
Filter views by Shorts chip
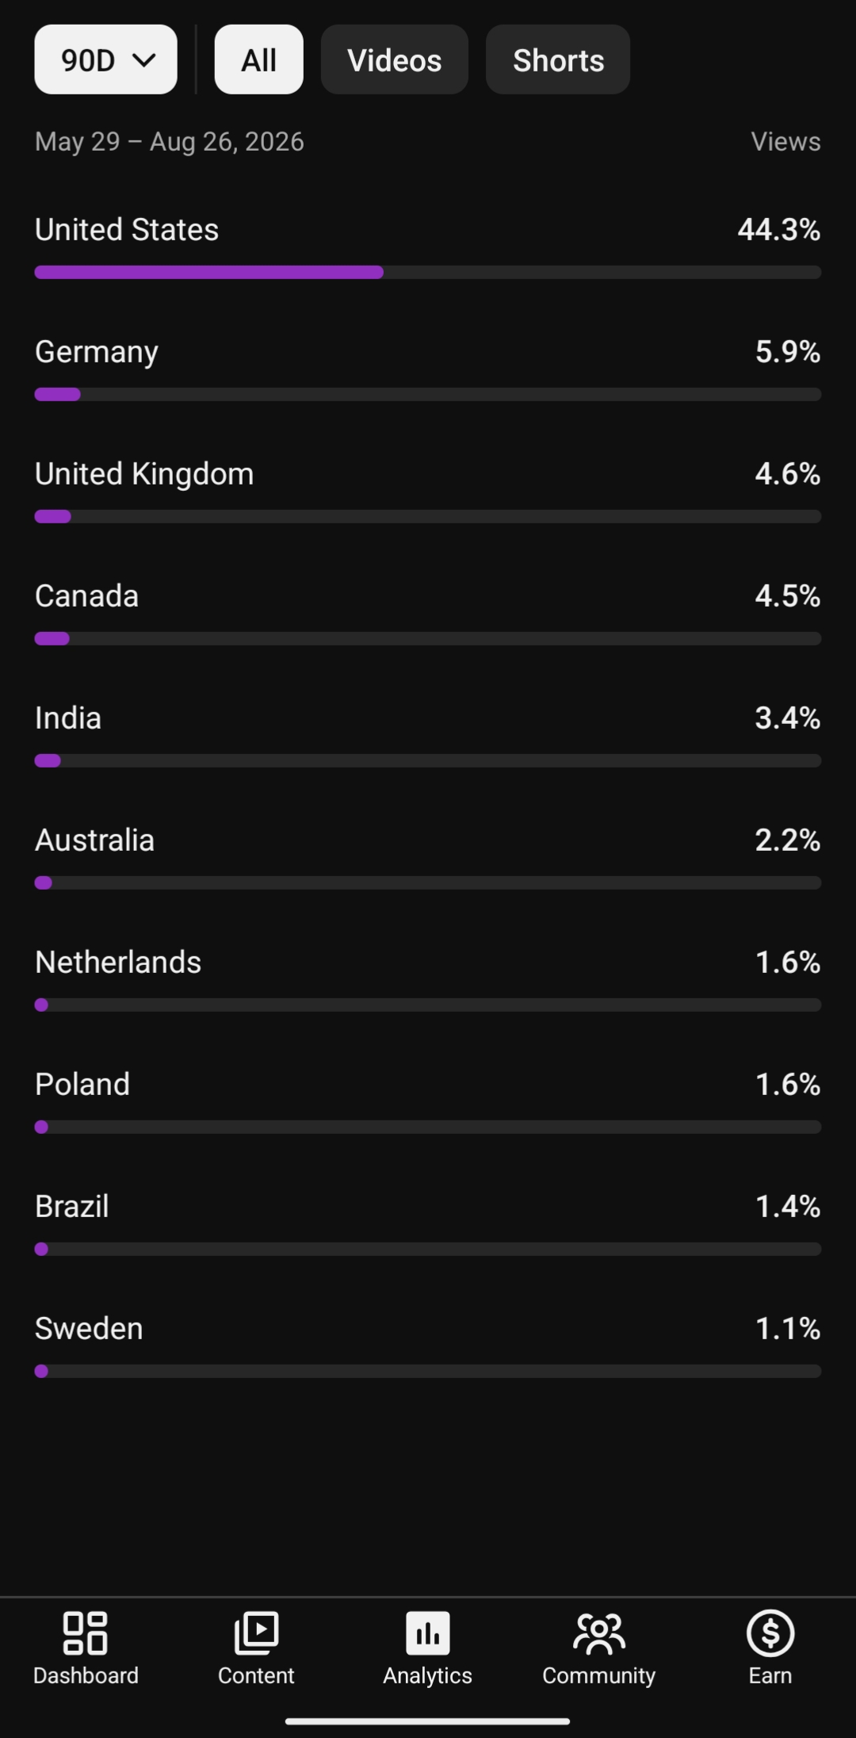point(558,59)
